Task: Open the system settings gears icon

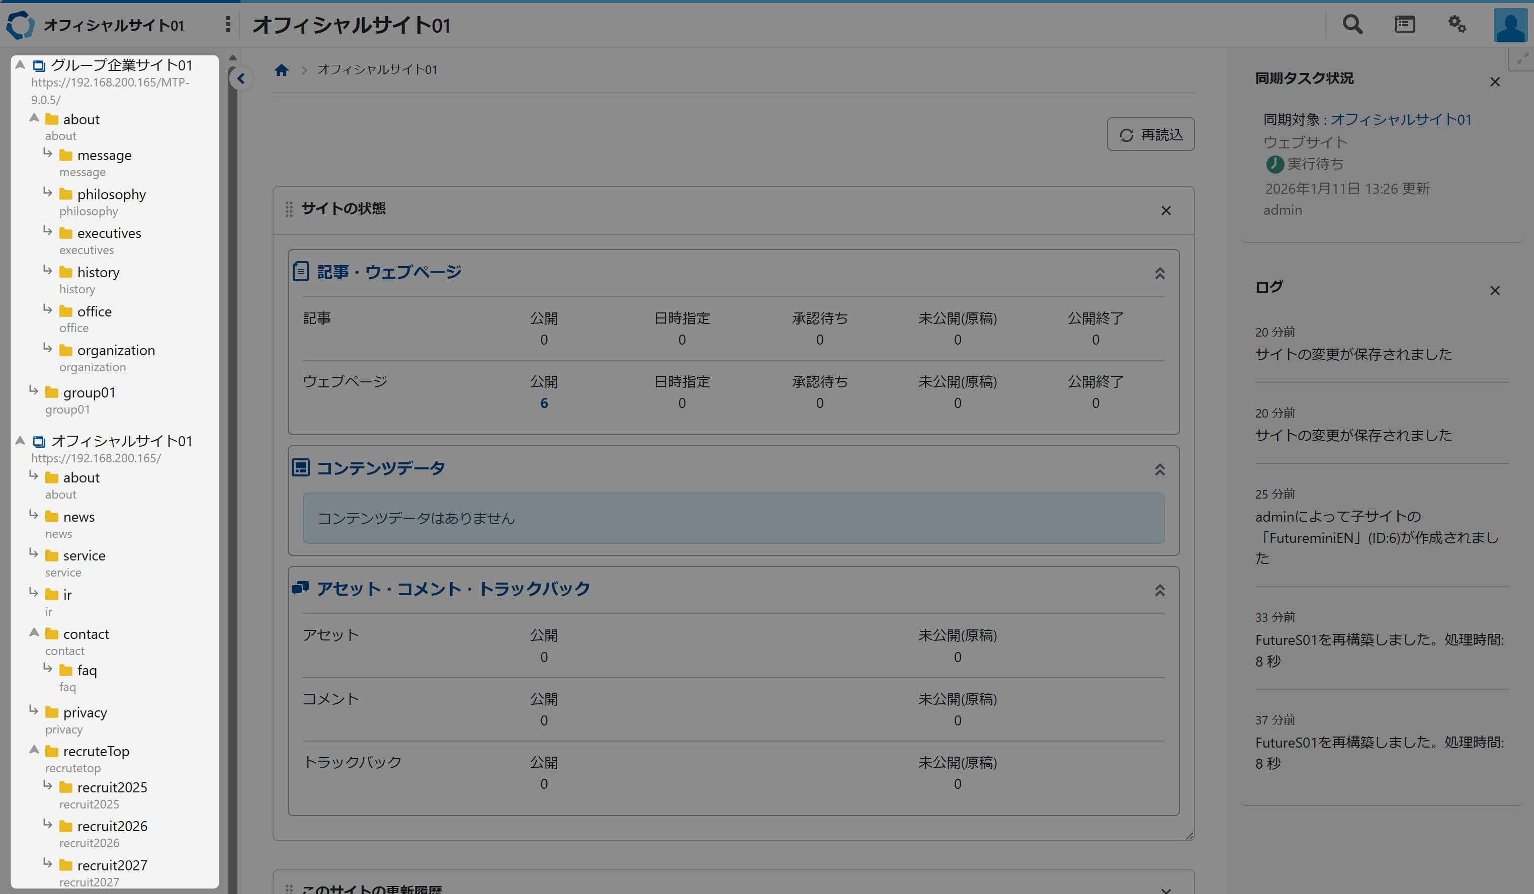Action: (x=1457, y=24)
